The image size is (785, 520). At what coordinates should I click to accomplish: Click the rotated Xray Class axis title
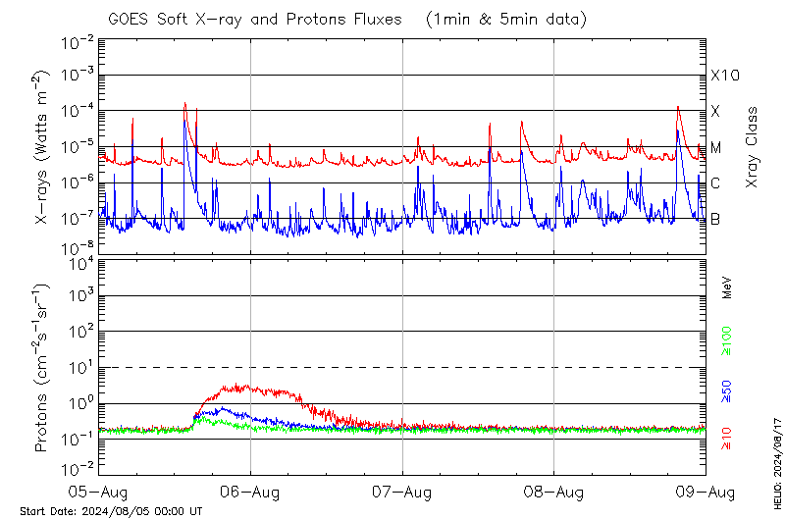(x=753, y=147)
